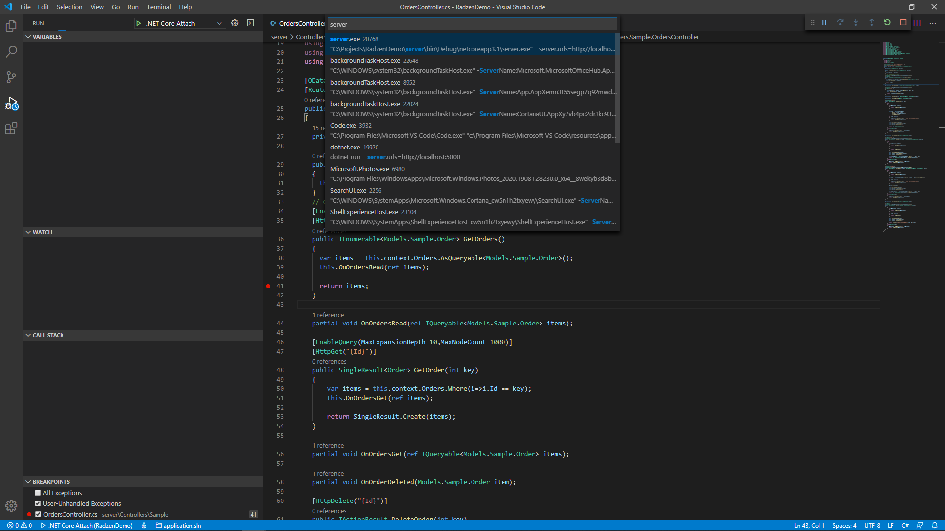Restart the debug session
The image size is (945, 531).
click(x=887, y=23)
